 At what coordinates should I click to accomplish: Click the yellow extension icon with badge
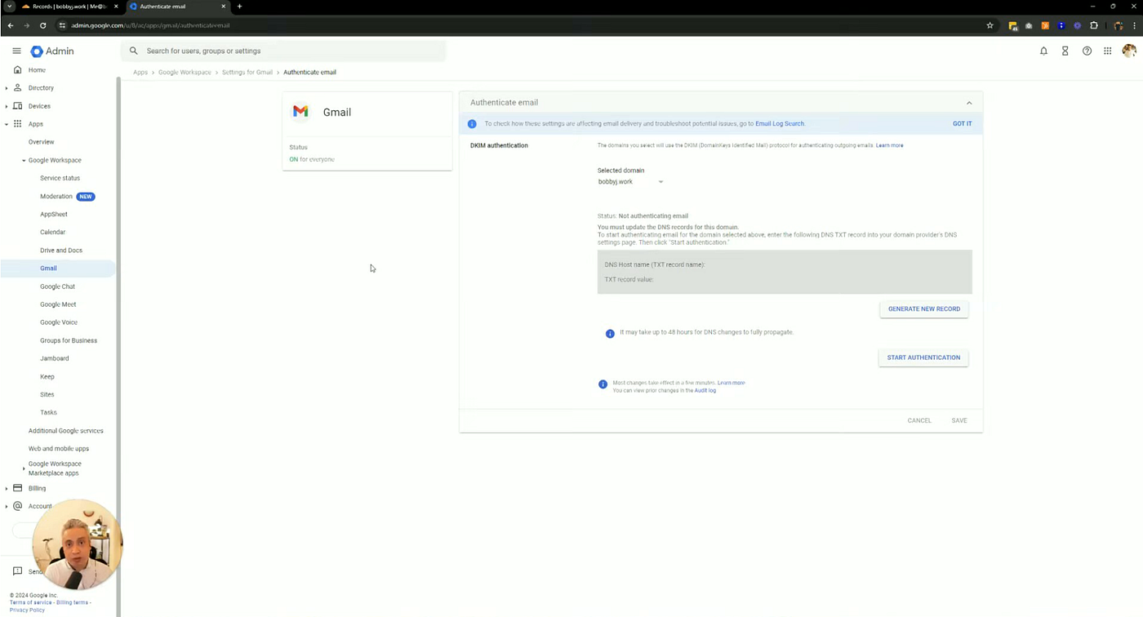pyautogui.click(x=1013, y=25)
